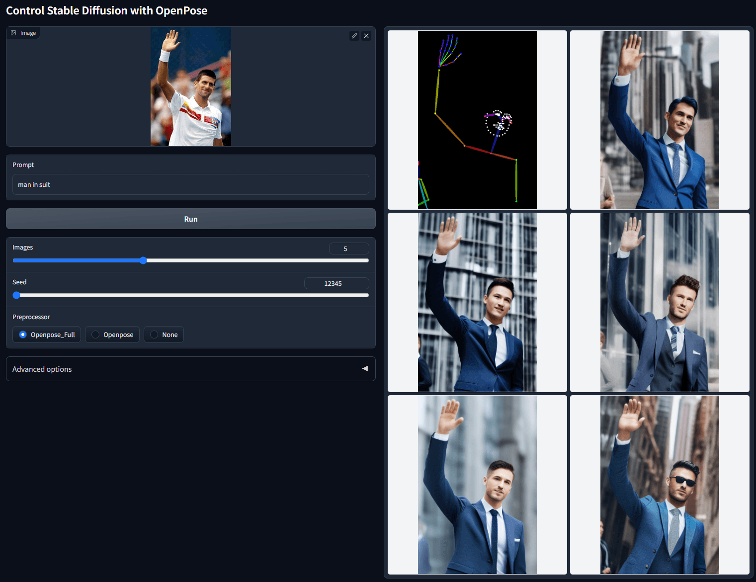
Task: Switch to the Openpose preprocessor
Action: (112, 334)
